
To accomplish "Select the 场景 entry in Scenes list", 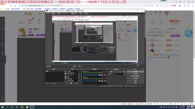I will 55,71.
